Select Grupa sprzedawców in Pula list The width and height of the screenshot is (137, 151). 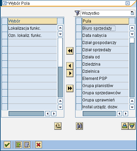click(105, 93)
